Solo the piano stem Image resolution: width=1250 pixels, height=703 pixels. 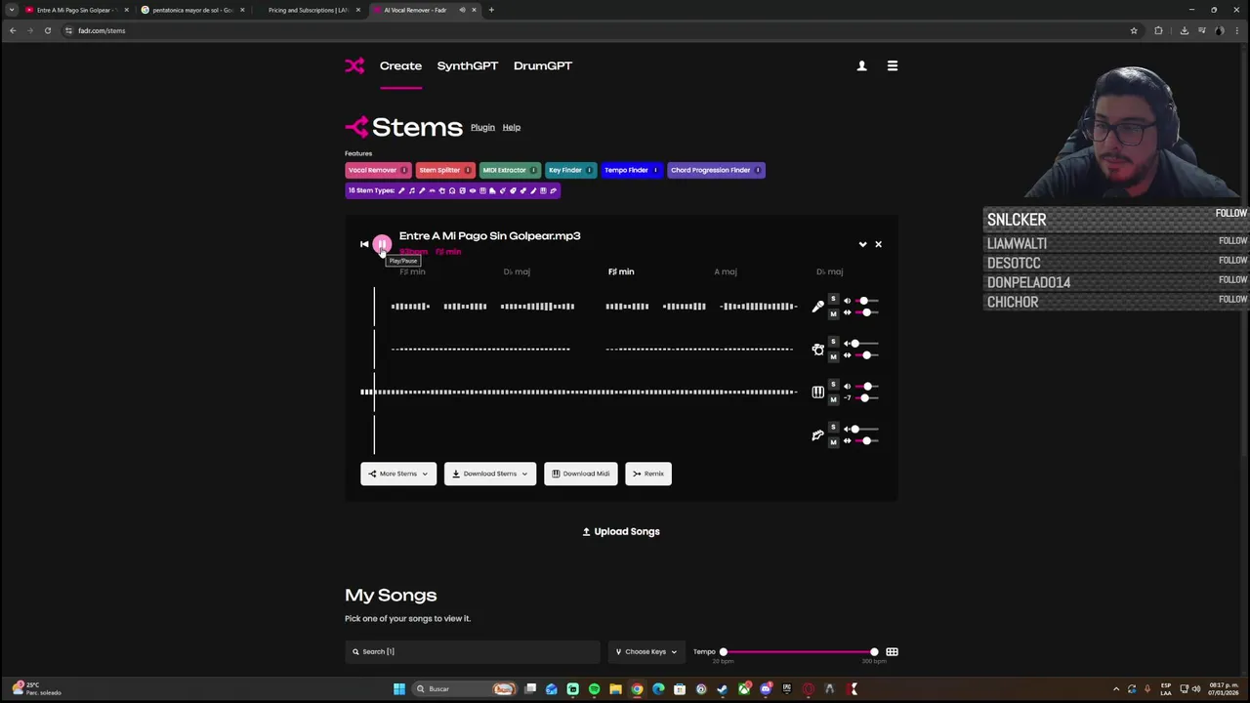[833, 384]
